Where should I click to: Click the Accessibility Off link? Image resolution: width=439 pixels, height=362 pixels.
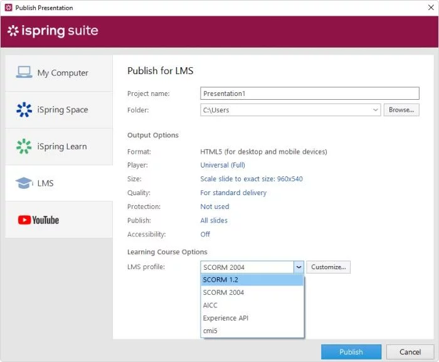coord(205,234)
